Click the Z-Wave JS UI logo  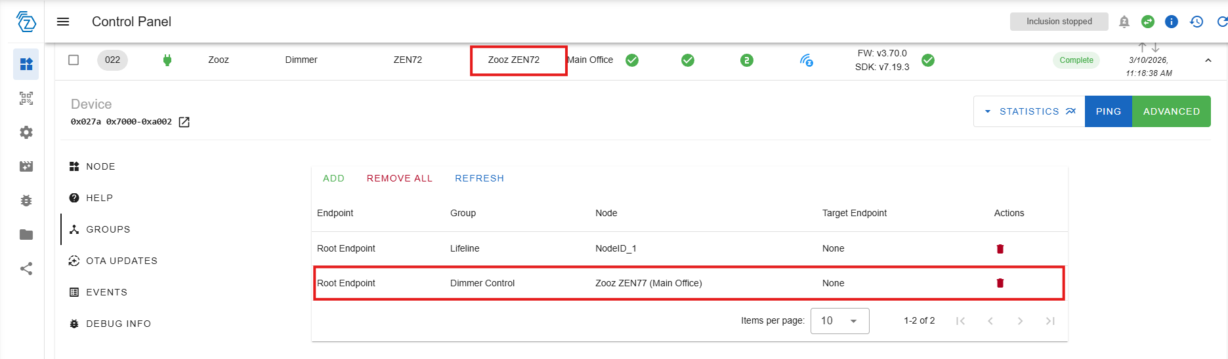pyautogui.click(x=26, y=22)
